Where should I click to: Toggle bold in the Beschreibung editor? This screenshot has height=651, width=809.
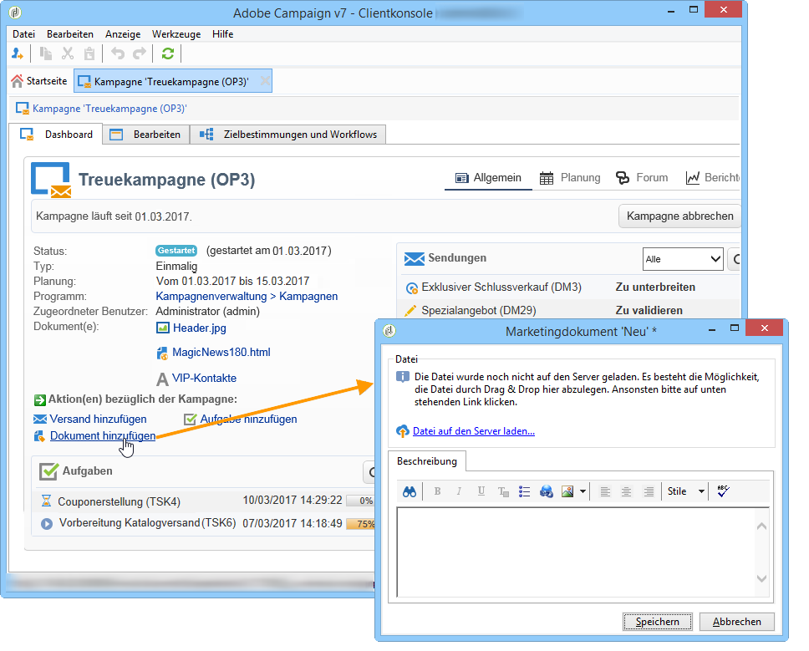(438, 491)
